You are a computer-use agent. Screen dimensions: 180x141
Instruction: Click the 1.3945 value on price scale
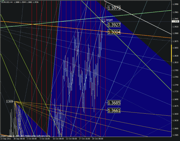click(x=175, y=19)
